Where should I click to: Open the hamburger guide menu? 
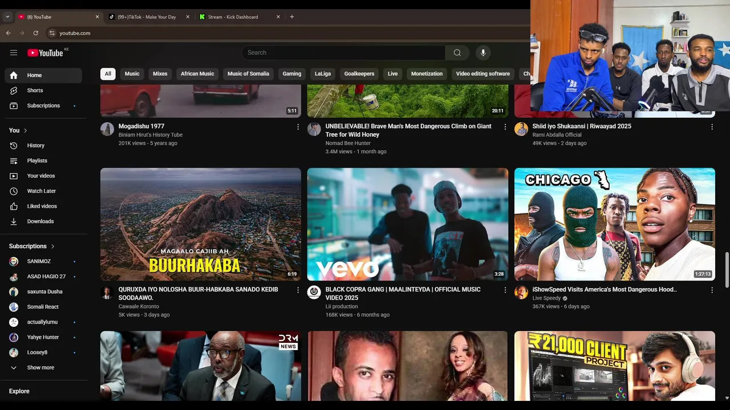tap(14, 52)
